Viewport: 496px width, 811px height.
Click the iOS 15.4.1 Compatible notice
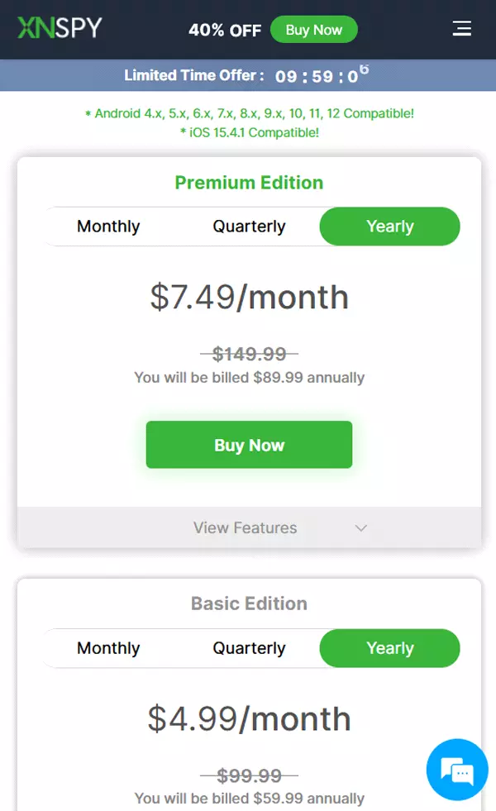pos(249,132)
